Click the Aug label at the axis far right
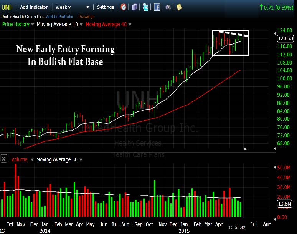 click(x=267, y=224)
